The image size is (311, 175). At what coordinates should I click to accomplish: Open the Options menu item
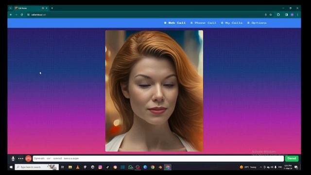257,23
